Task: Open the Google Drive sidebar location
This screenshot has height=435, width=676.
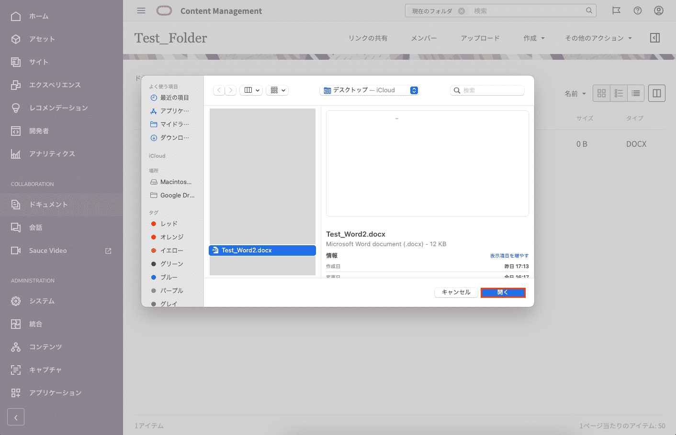Action: click(x=177, y=196)
